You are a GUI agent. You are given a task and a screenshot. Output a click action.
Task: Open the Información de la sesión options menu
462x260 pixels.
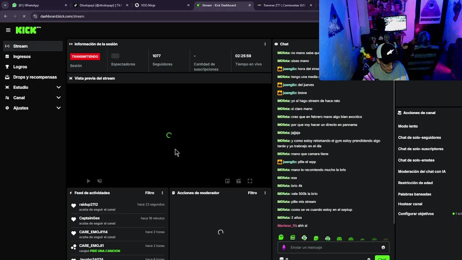coord(265,44)
